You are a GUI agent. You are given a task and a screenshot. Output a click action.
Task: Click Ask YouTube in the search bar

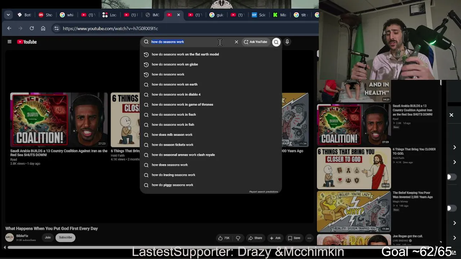click(255, 42)
